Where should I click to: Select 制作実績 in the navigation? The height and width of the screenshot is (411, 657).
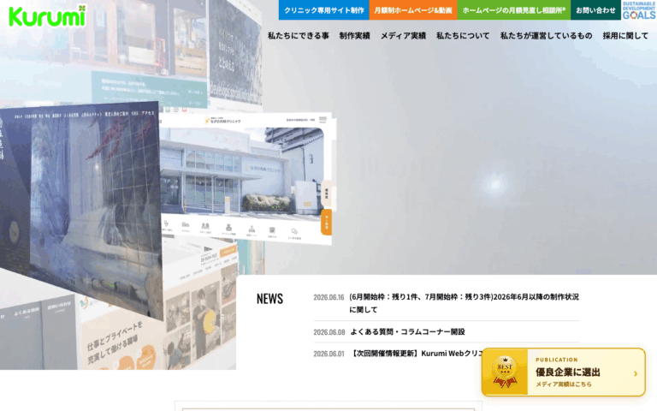(x=354, y=36)
